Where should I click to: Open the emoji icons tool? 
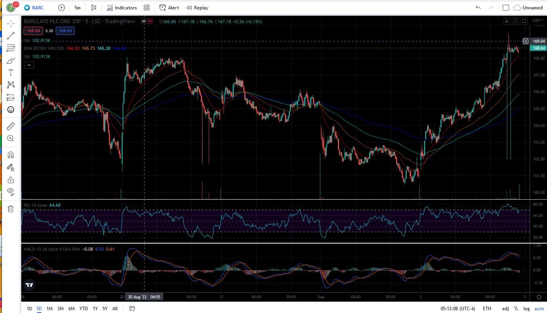coord(11,109)
